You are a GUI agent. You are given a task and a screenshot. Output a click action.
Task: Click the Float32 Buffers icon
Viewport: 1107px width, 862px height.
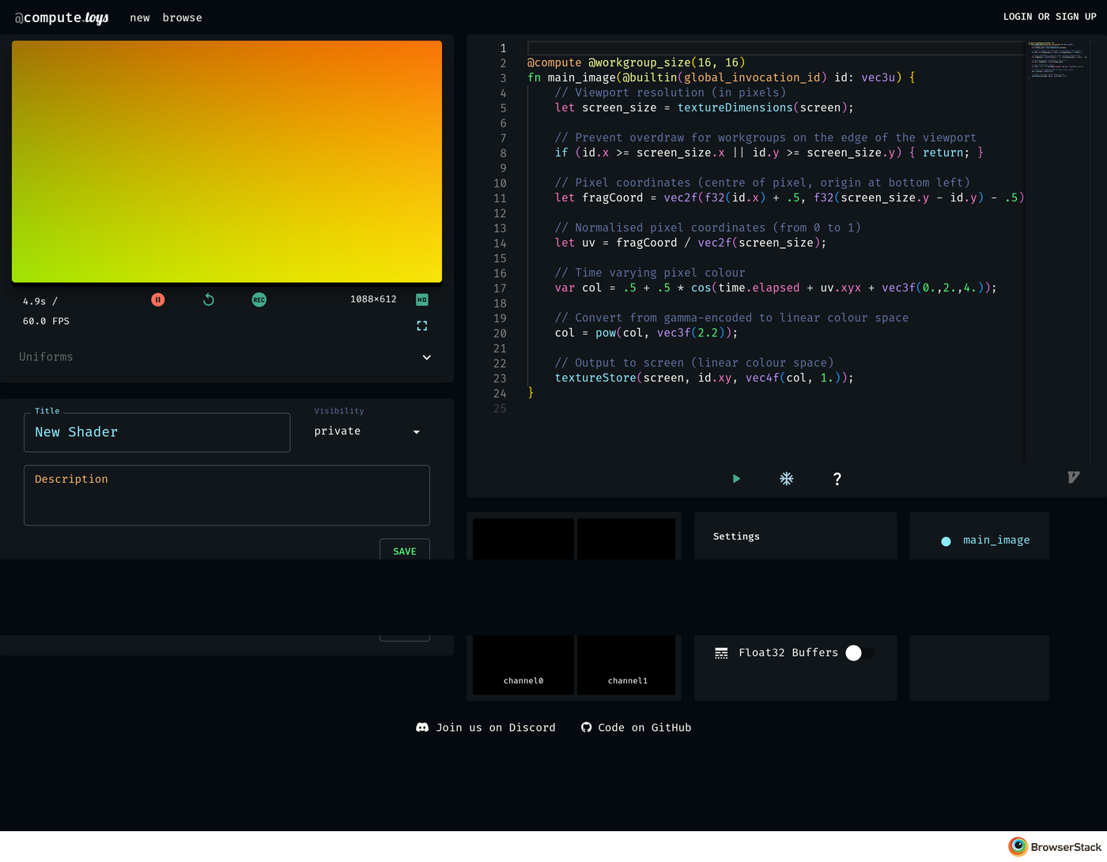[721, 653]
